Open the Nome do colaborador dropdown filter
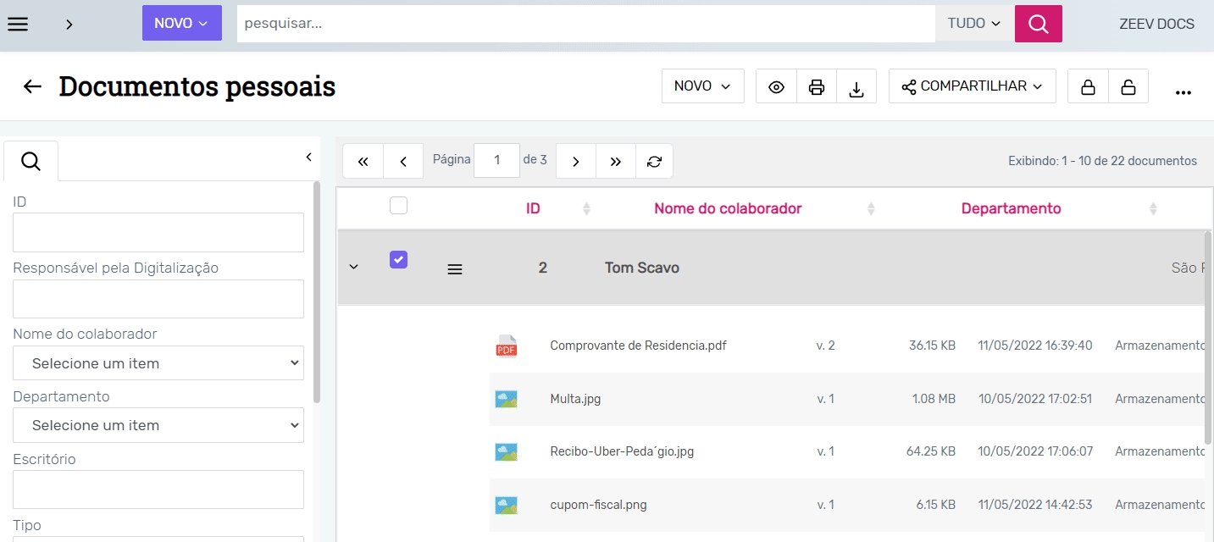Viewport: 1214px width, 542px height. 158,363
